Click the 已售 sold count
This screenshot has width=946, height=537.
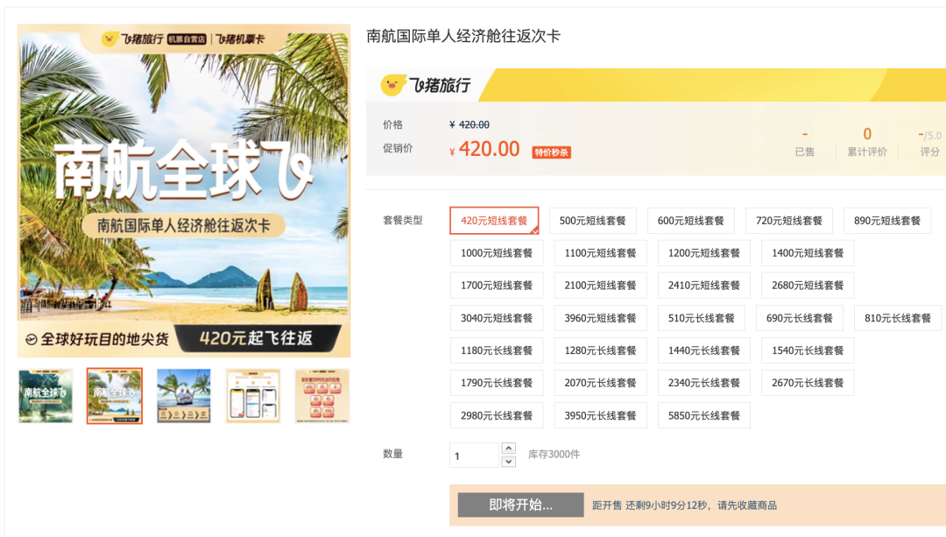pos(805,143)
